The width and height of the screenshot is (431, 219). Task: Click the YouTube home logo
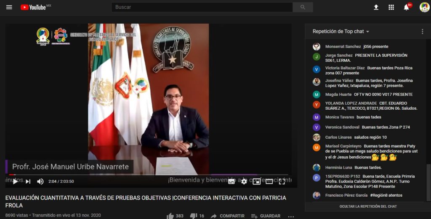[x=33, y=7]
